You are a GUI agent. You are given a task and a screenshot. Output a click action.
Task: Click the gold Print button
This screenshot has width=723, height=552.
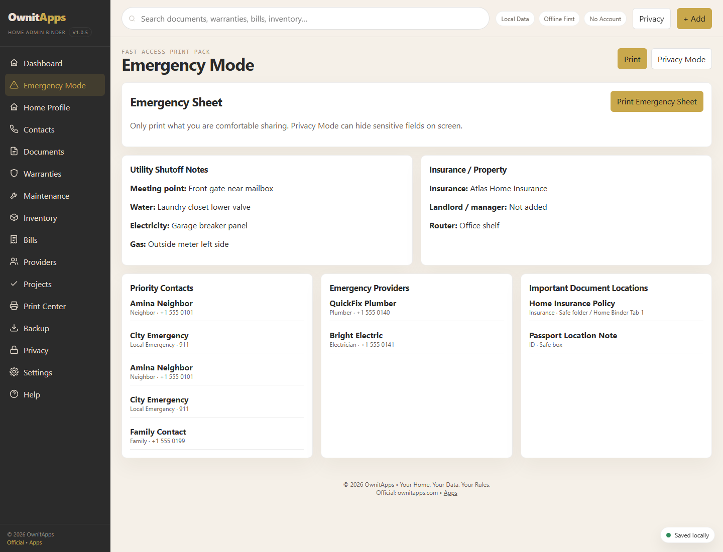point(632,59)
